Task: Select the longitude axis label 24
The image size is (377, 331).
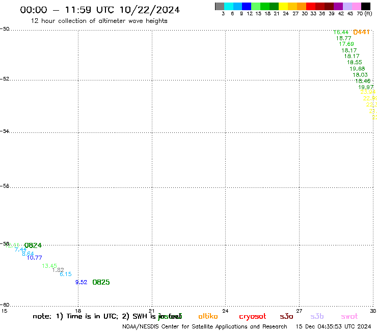Action: click(225, 311)
